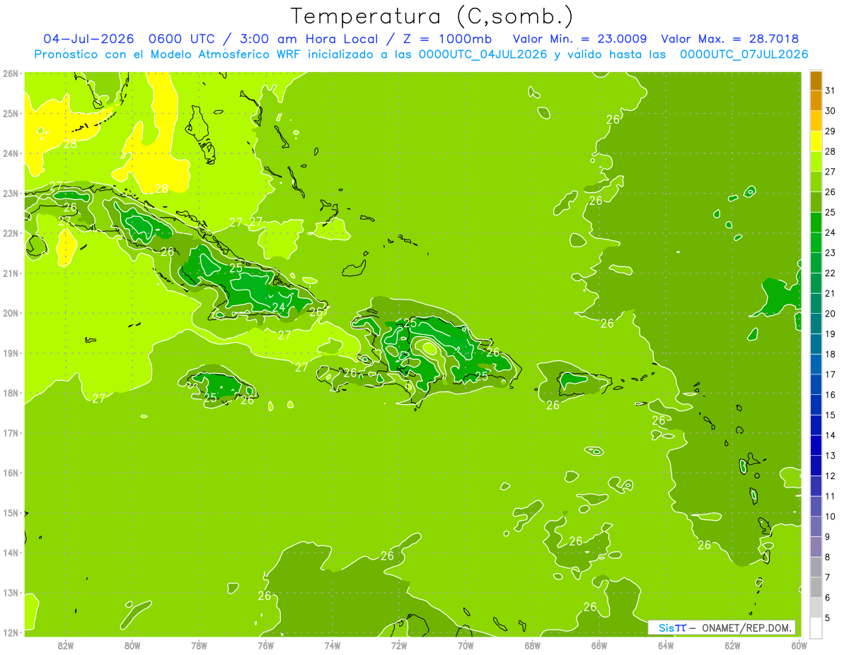Click the '18N' latitude axis label

click(11, 393)
